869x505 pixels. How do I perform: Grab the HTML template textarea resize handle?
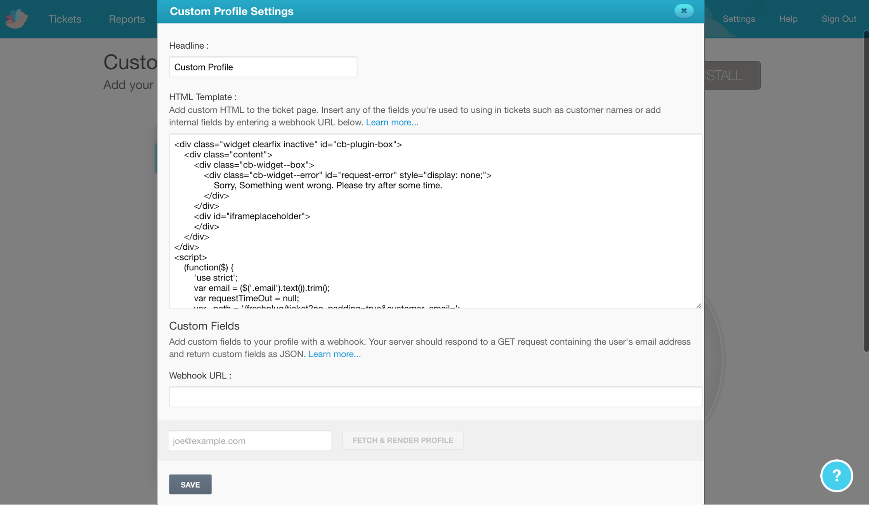pos(699,306)
